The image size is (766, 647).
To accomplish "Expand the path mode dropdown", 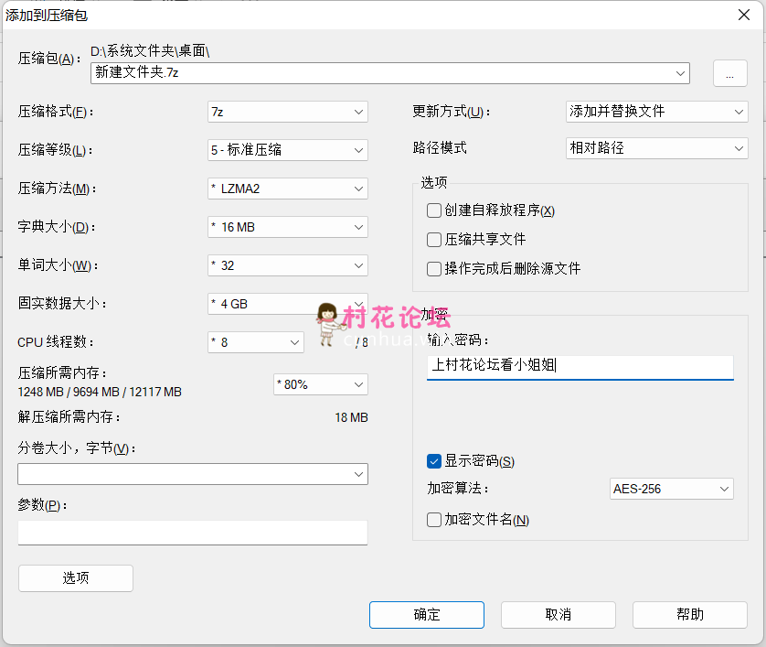I will click(656, 147).
